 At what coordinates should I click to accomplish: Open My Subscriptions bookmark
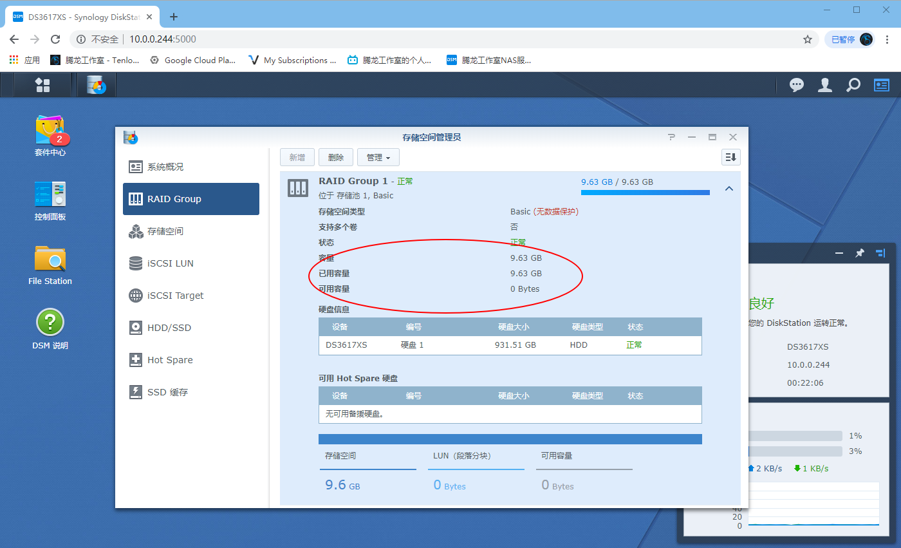292,60
